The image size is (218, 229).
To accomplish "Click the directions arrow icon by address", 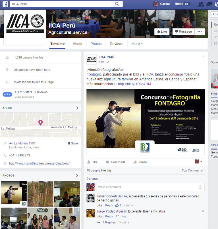I will pos(5,143).
